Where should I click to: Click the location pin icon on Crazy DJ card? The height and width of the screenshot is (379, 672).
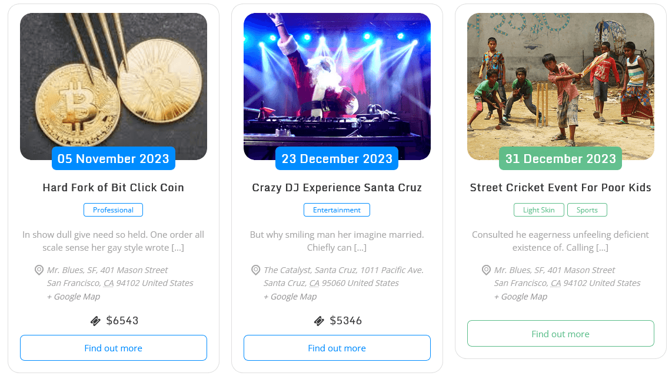(x=256, y=270)
